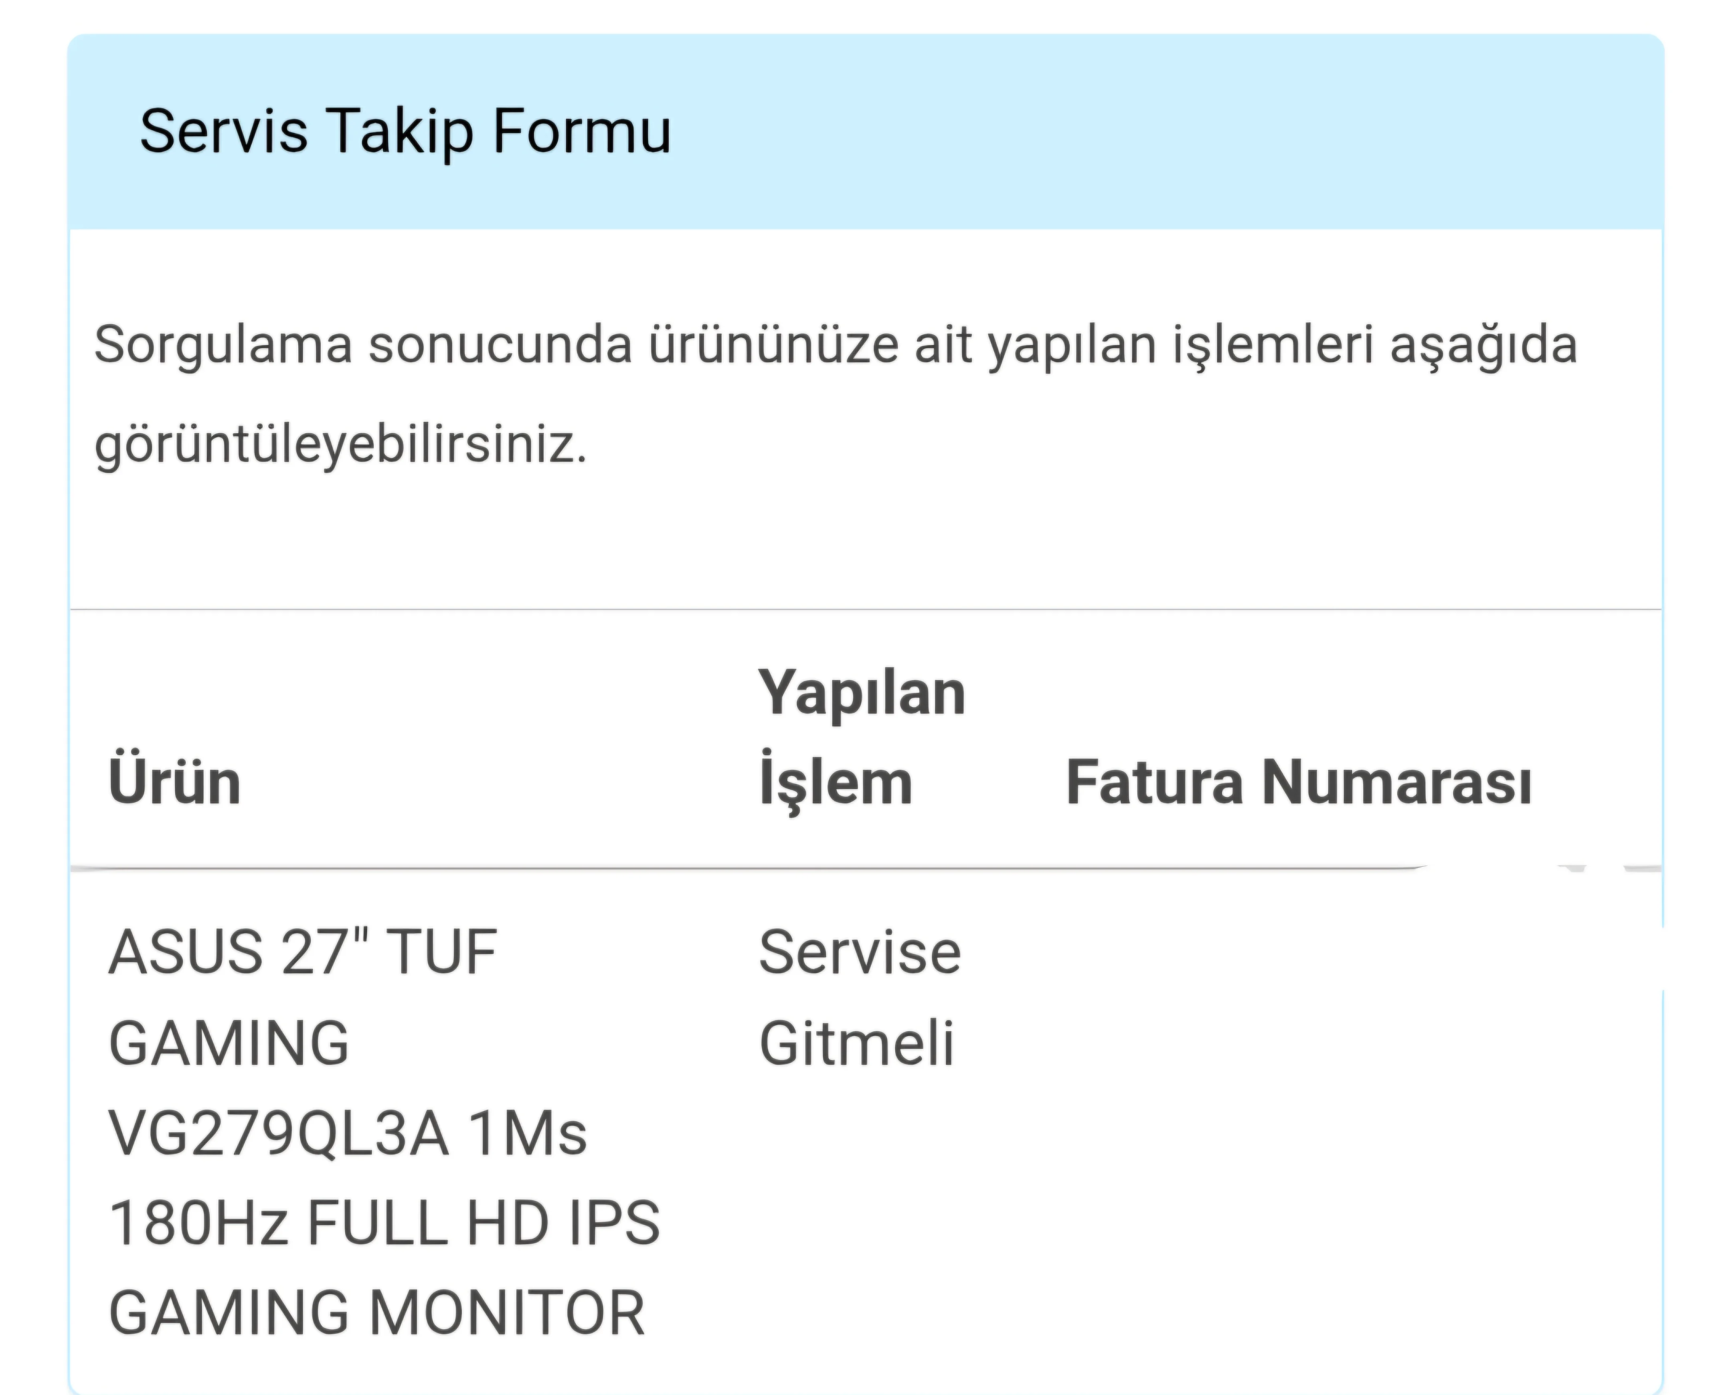
Task: Select the word Yapılan in the header
Action: pos(862,694)
